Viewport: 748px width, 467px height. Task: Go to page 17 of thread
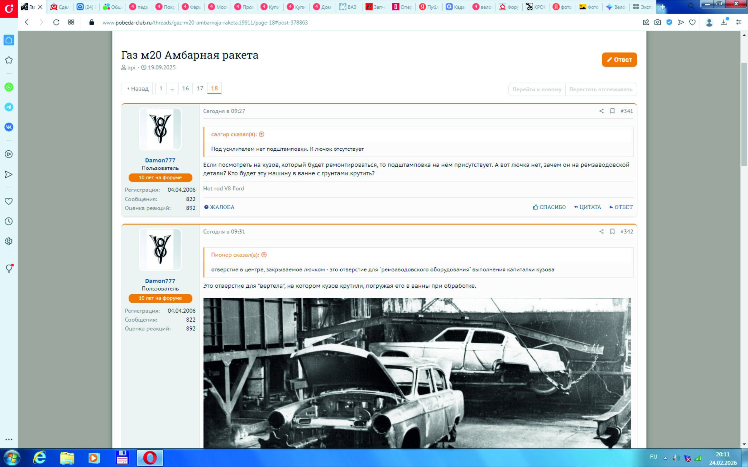(200, 89)
